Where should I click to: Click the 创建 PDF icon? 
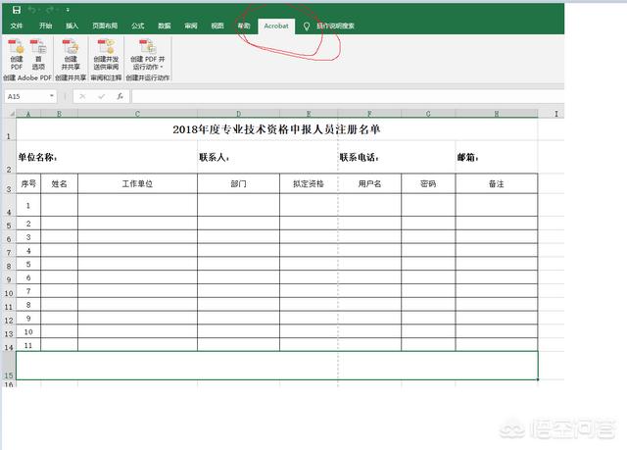point(17,54)
